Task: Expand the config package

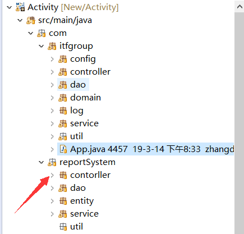Action: [52, 59]
